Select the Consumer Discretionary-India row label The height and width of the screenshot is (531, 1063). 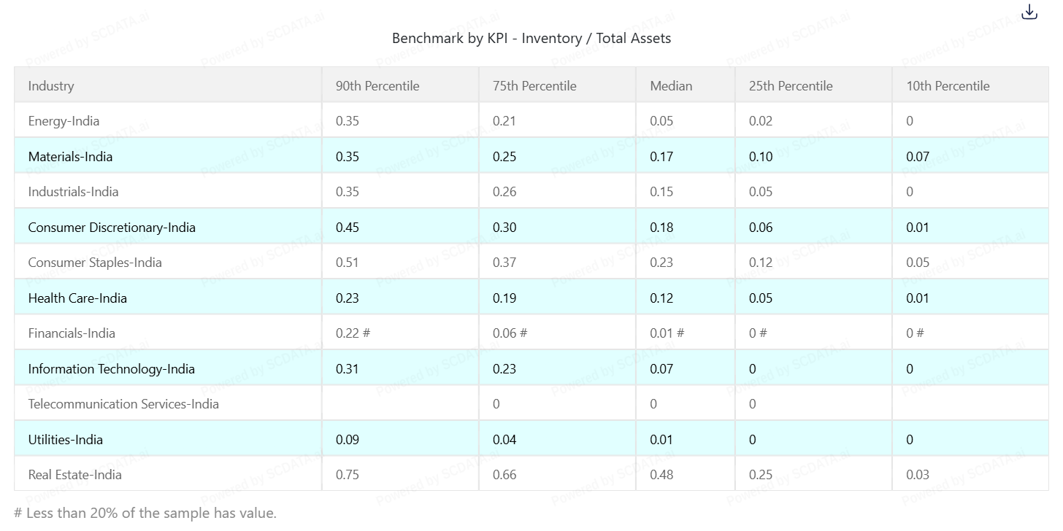tap(112, 227)
